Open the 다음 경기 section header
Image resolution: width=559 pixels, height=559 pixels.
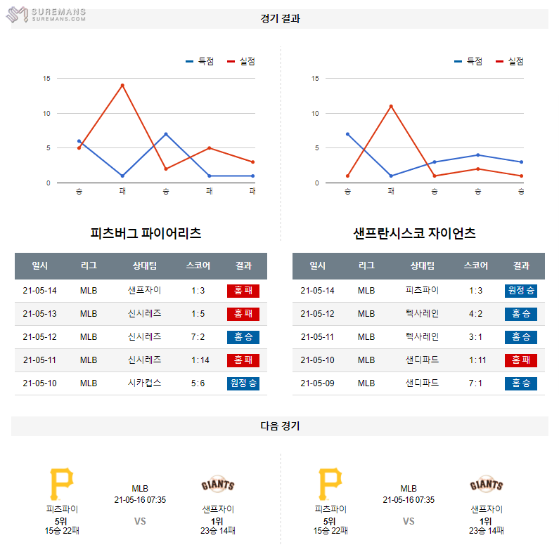click(x=280, y=426)
